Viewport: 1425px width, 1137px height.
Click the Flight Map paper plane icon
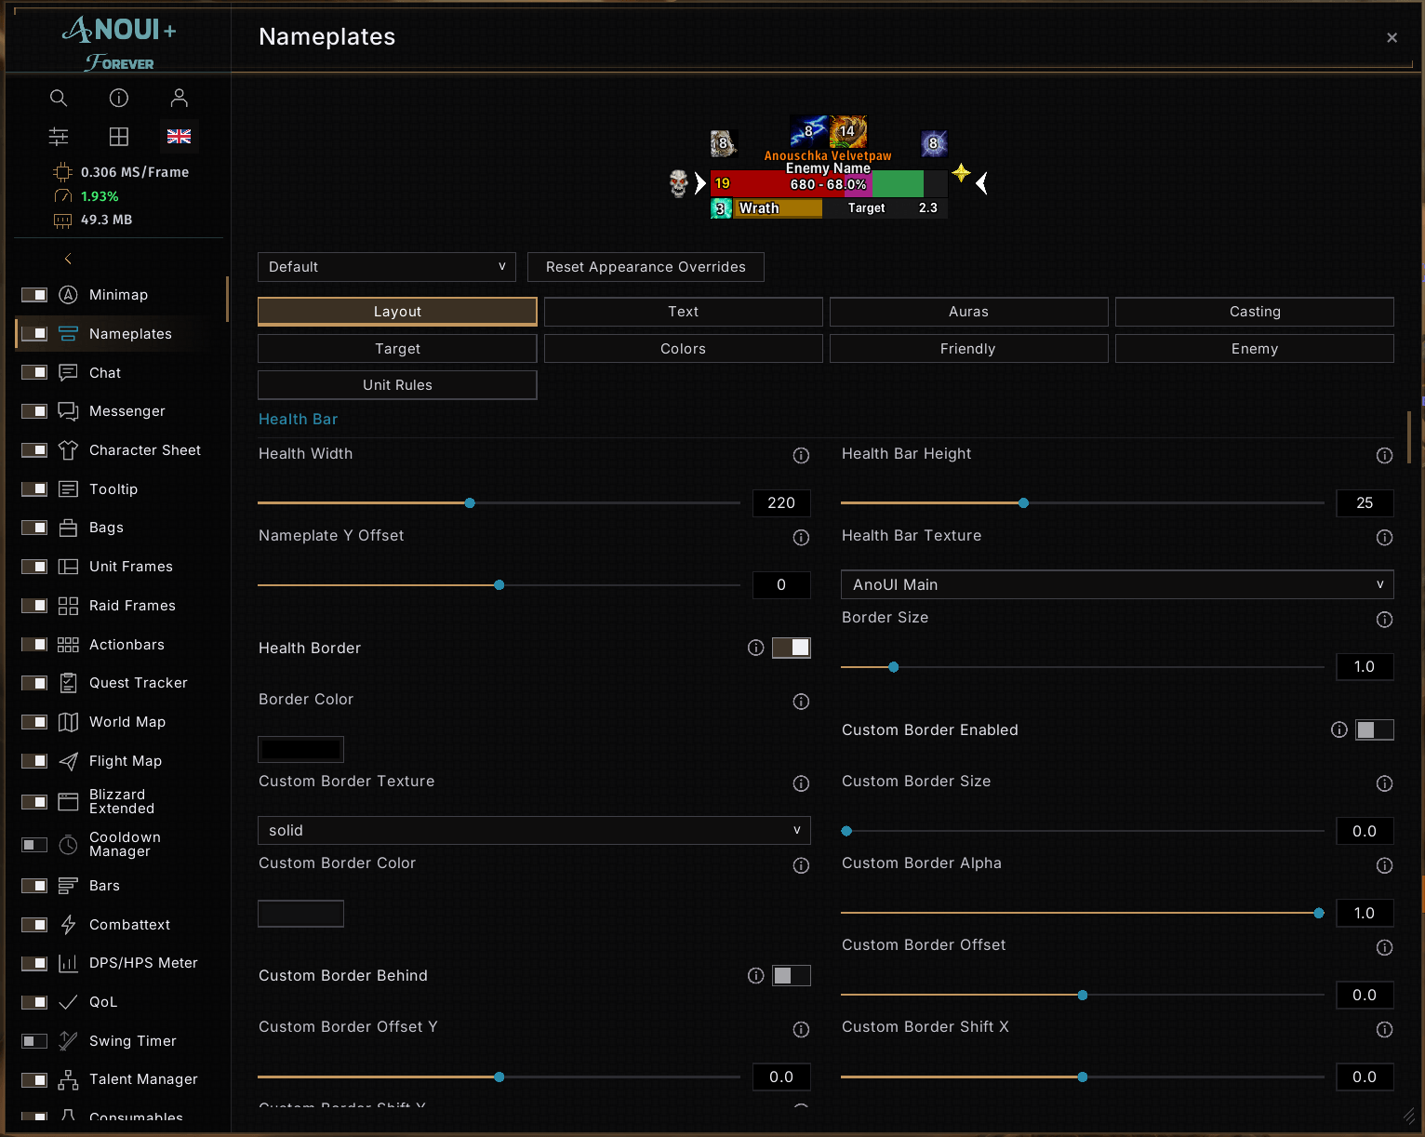pyautogui.click(x=68, y=761)
